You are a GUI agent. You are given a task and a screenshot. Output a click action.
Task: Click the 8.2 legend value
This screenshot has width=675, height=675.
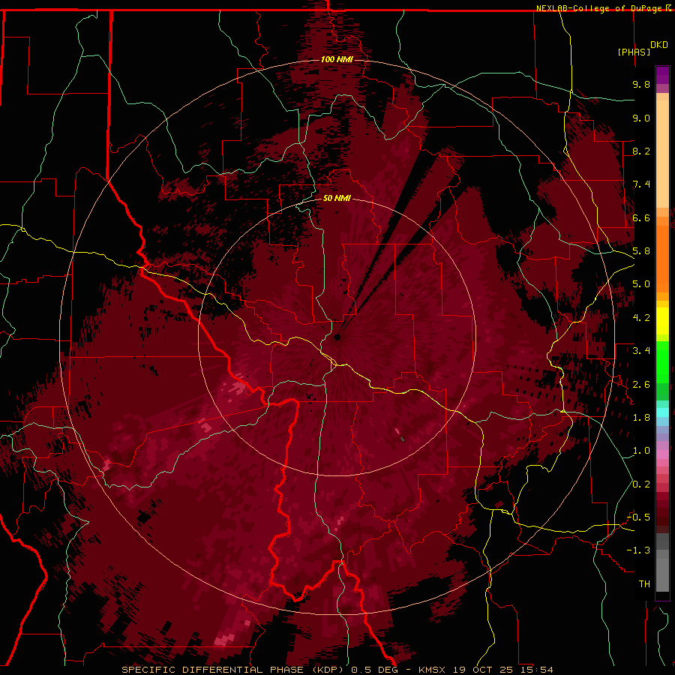(641, 151)
